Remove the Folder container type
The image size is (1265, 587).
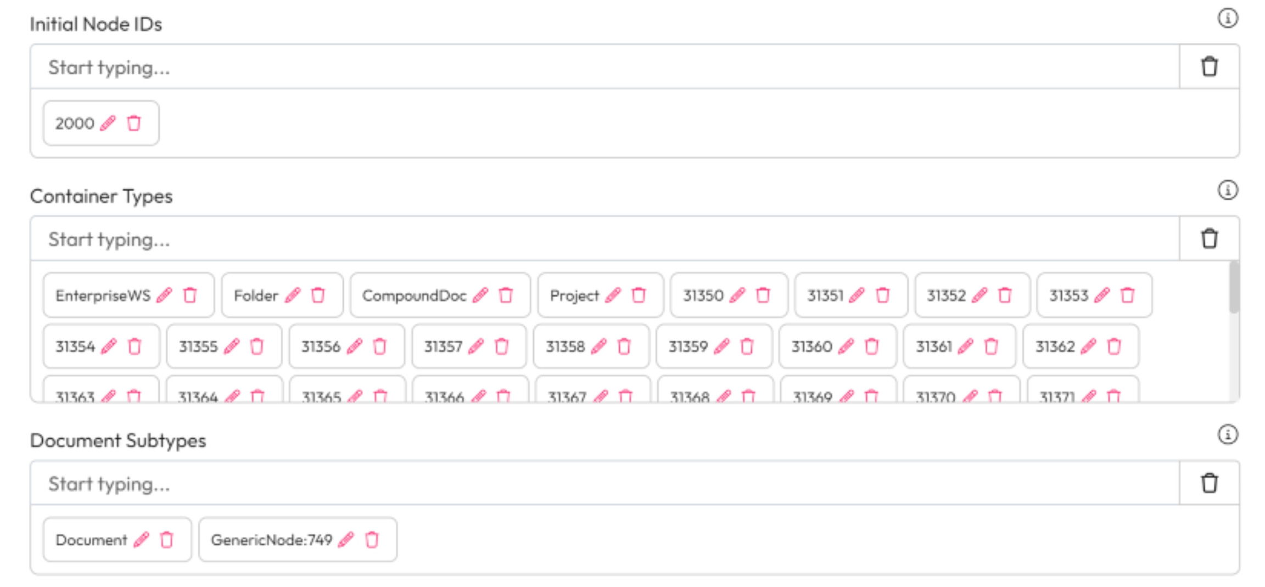coord(318,295)
